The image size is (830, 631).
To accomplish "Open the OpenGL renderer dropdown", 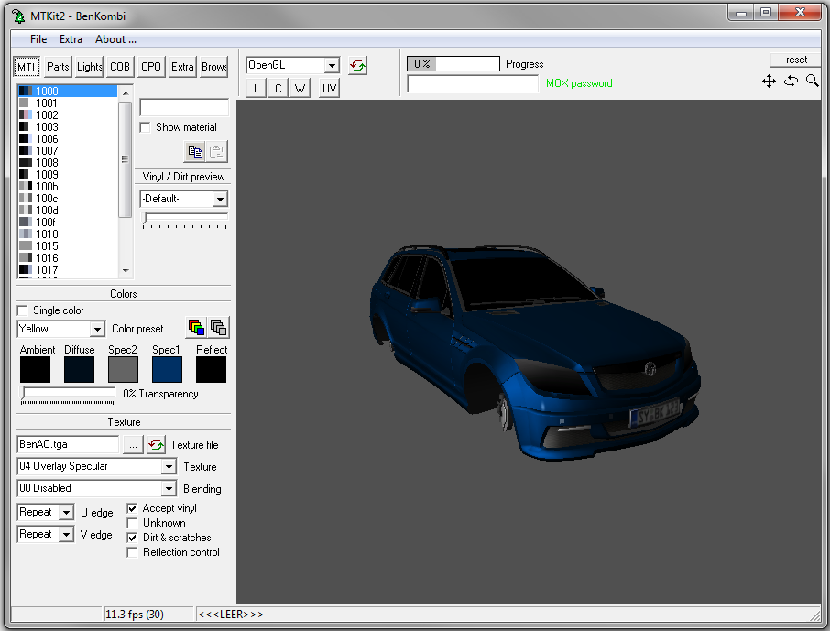I will tap(332, 66).
